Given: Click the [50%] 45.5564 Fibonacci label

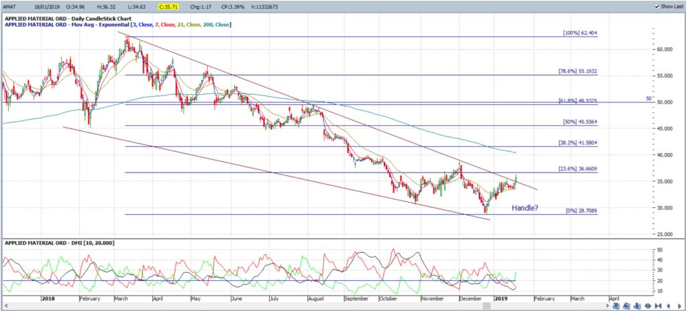Looking at the screenshot, I should [580, 122].
